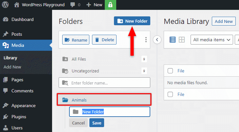Click the All Files home-folder icon
This screenshot has width=239, height=132.
[65, 59]
